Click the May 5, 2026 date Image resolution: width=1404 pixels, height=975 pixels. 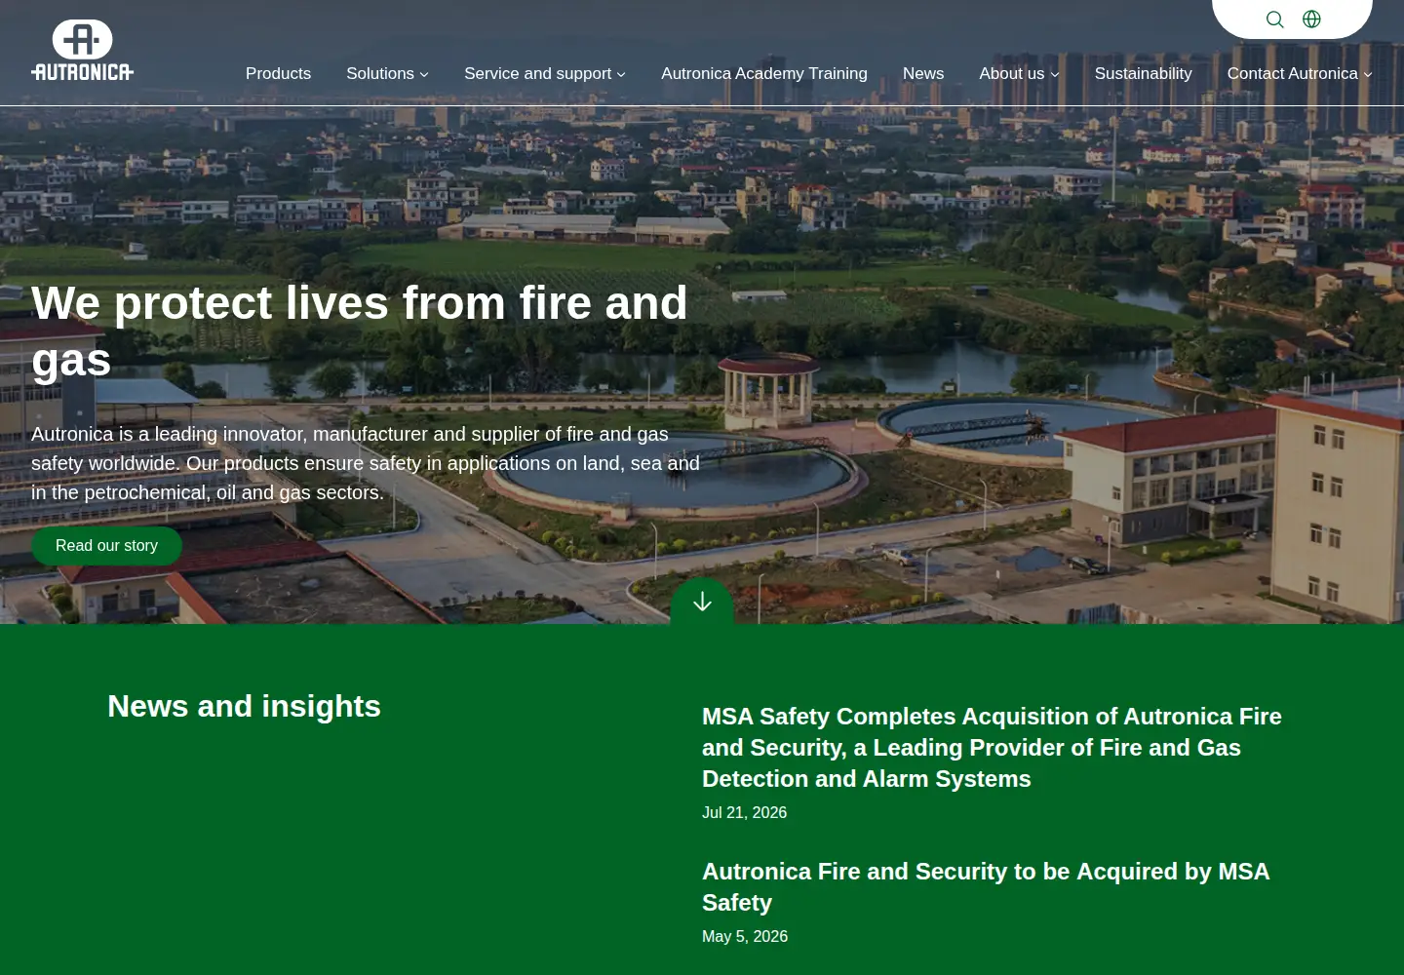click(x=745, y=937)
